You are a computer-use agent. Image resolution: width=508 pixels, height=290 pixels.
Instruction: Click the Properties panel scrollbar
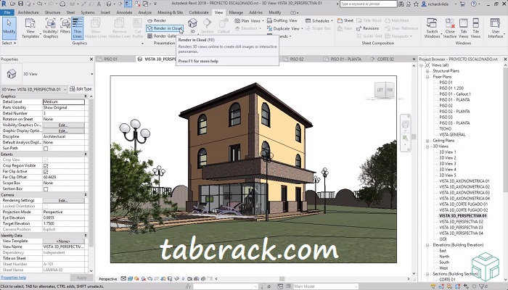(91, 172)
